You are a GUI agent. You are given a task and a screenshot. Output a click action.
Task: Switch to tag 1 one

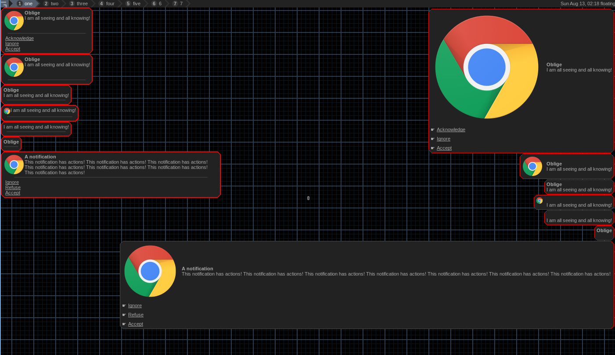point(25,4)
